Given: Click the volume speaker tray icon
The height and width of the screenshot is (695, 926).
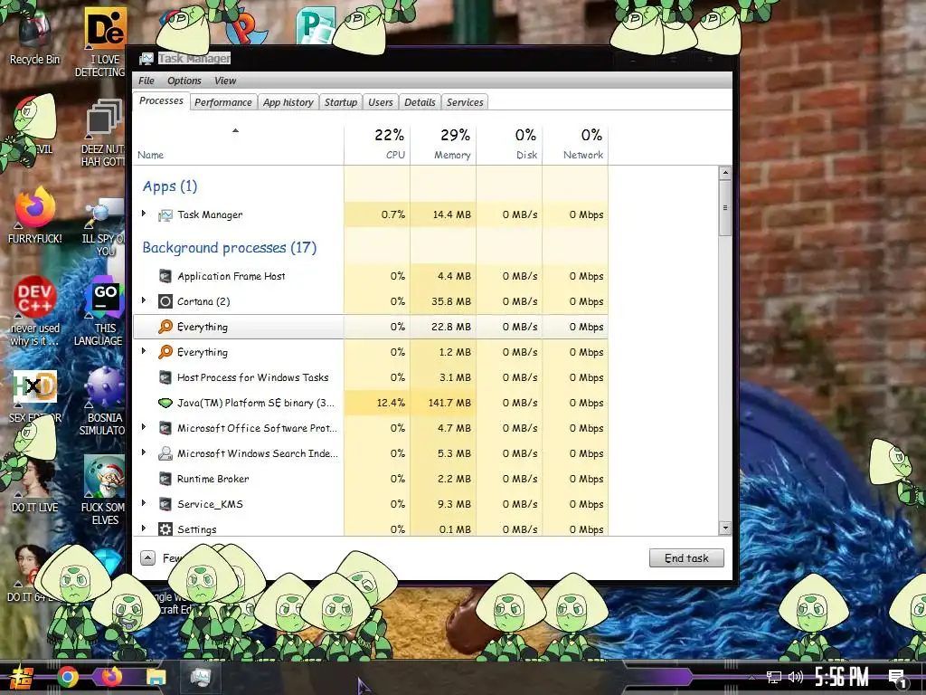Looking at the screenshot, I should (x=796, y=677).
